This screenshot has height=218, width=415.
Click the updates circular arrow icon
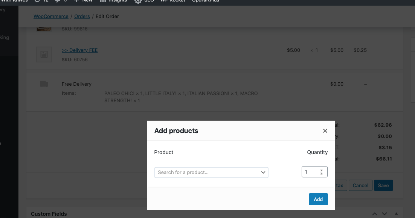point(38,1)
